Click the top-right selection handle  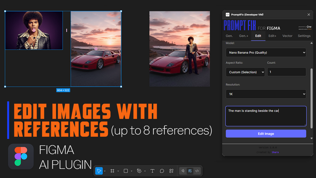[121, 11]
